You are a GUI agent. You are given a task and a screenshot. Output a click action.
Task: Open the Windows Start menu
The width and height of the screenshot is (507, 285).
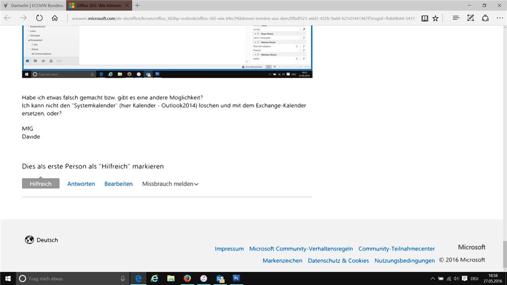pyautogui.click(x=8, y=279)
